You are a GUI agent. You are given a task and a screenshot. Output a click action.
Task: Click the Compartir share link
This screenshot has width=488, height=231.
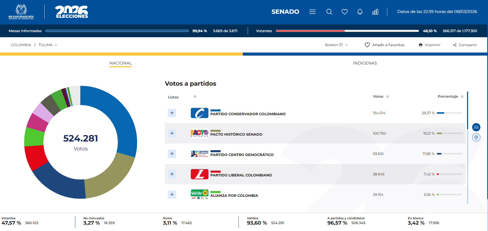(465, 45)
